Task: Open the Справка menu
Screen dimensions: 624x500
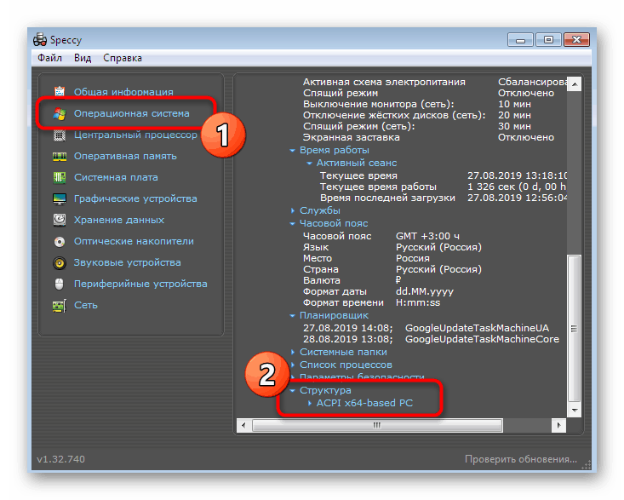Action: point(123,58)
